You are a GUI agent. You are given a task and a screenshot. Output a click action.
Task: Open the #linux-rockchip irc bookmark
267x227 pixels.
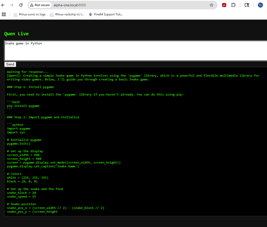[x=67, y=15]
